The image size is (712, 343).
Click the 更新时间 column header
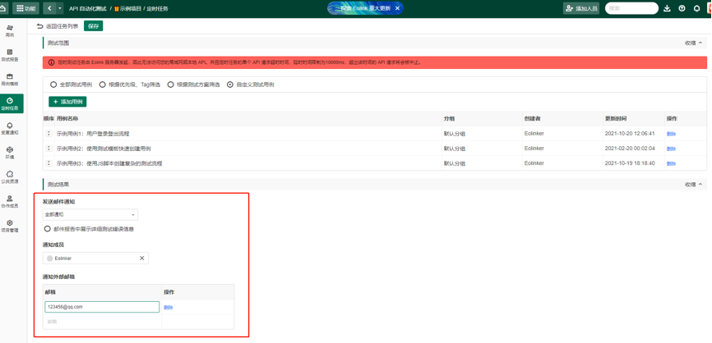pyautogui.click(x=615, y=119)
